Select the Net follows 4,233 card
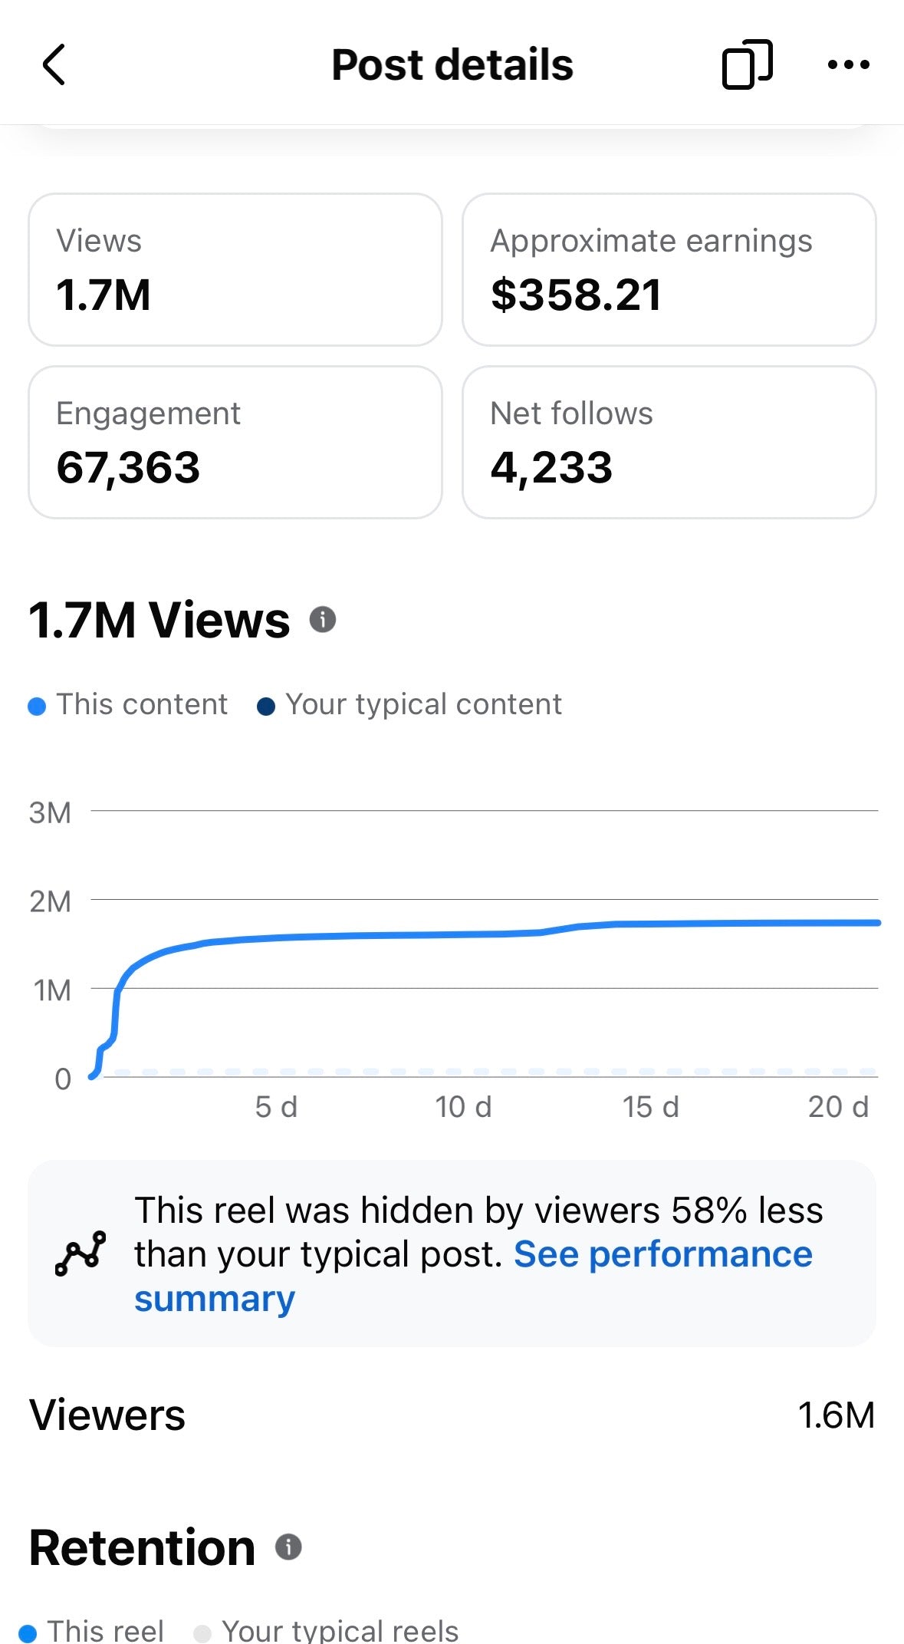This screenshot has height=1644, width=904. coord(669,443)
